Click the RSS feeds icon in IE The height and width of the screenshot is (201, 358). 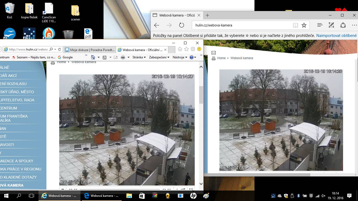point(105,57)
